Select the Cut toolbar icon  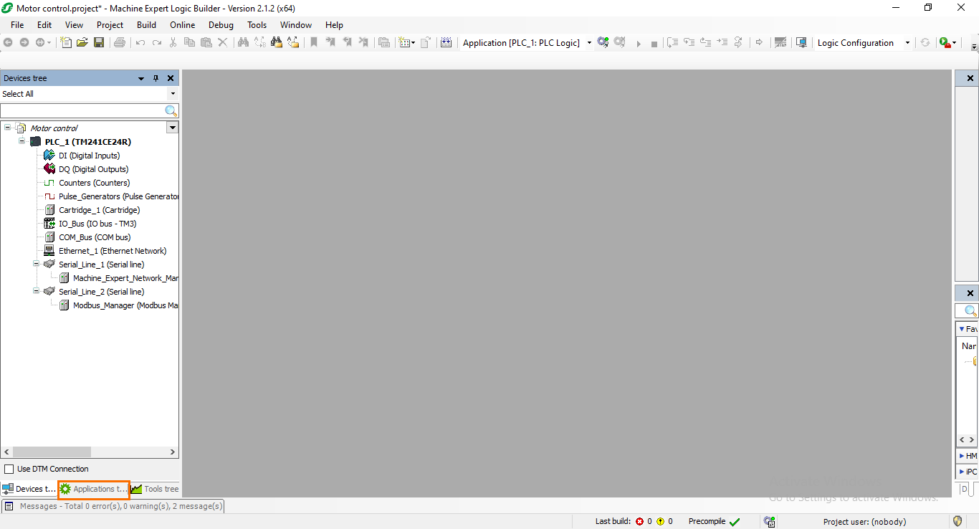(x=173, y=43)
